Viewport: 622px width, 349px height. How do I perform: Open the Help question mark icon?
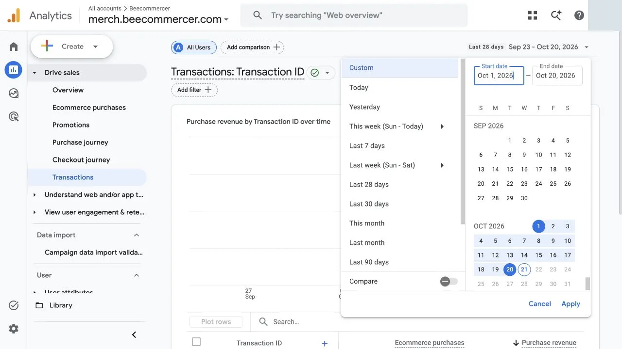point(579,15)
